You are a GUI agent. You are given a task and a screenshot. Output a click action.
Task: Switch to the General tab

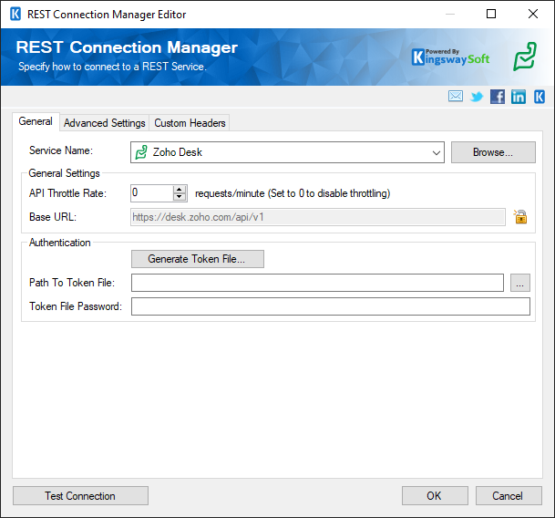tap(36, 121)
